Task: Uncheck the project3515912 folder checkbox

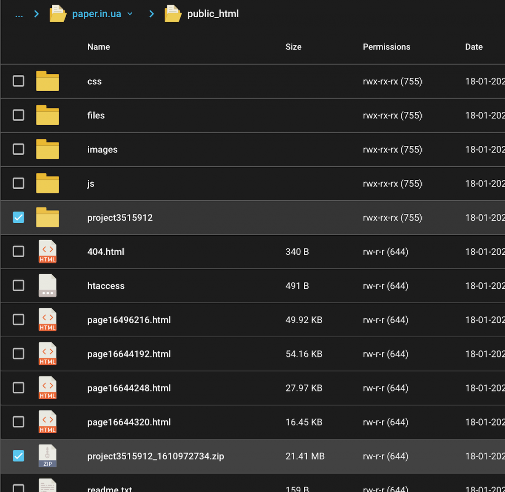Action: (x=18, y=217)
